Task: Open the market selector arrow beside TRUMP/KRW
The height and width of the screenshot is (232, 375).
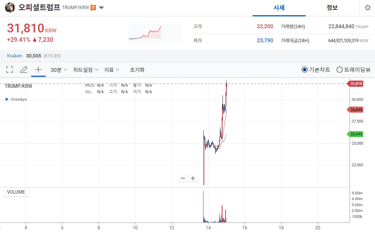Action: pyautogui.click(x=102, y=8)
